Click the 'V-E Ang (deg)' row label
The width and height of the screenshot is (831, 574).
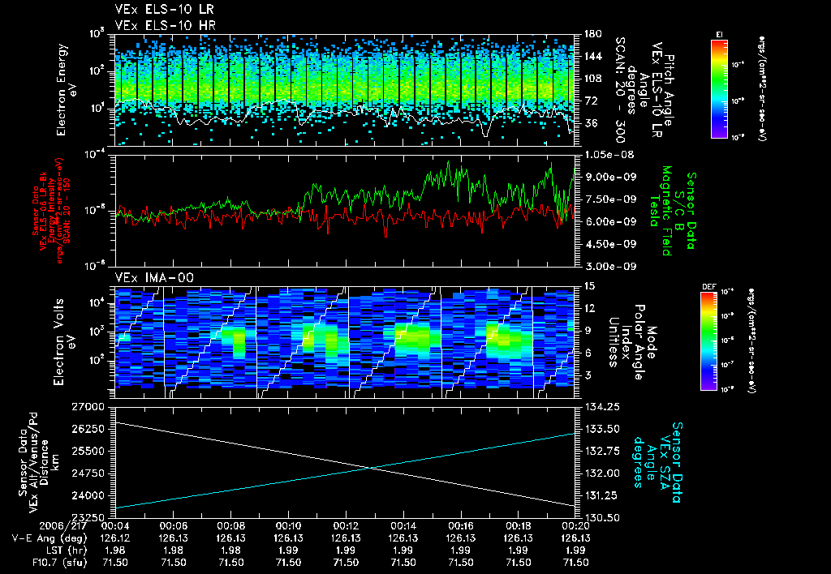[50, 538]
